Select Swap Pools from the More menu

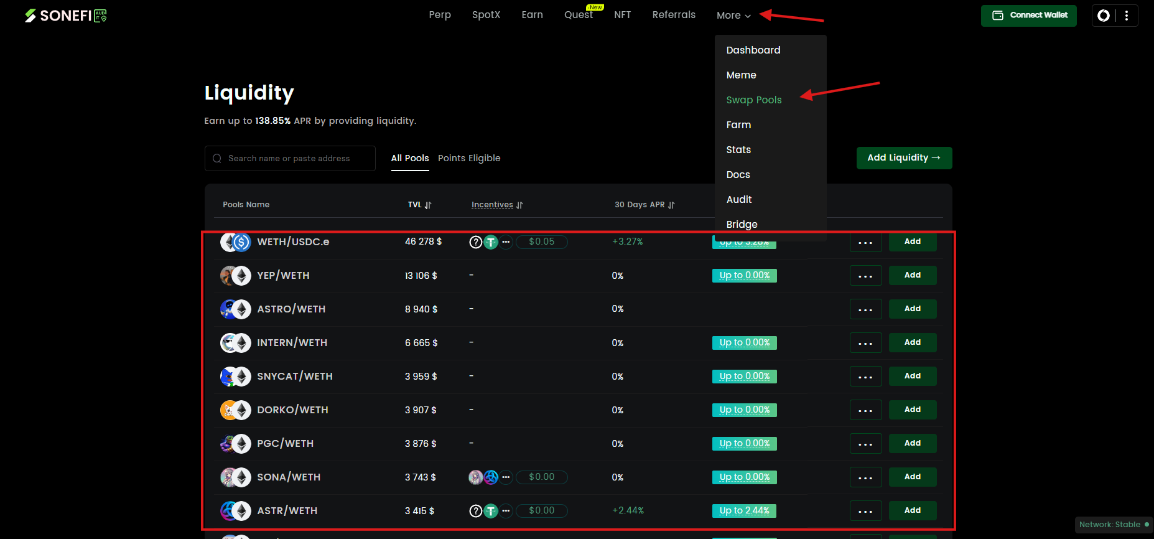pos(753,100)
